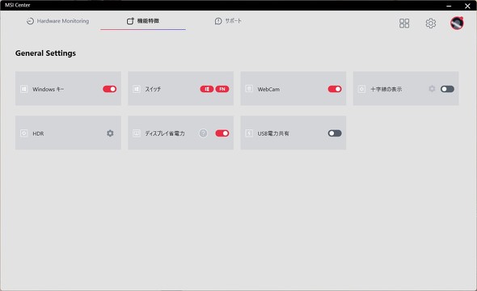Click the Windows キー label
Viewport: 477px width, 291px height.
(48, 90)
